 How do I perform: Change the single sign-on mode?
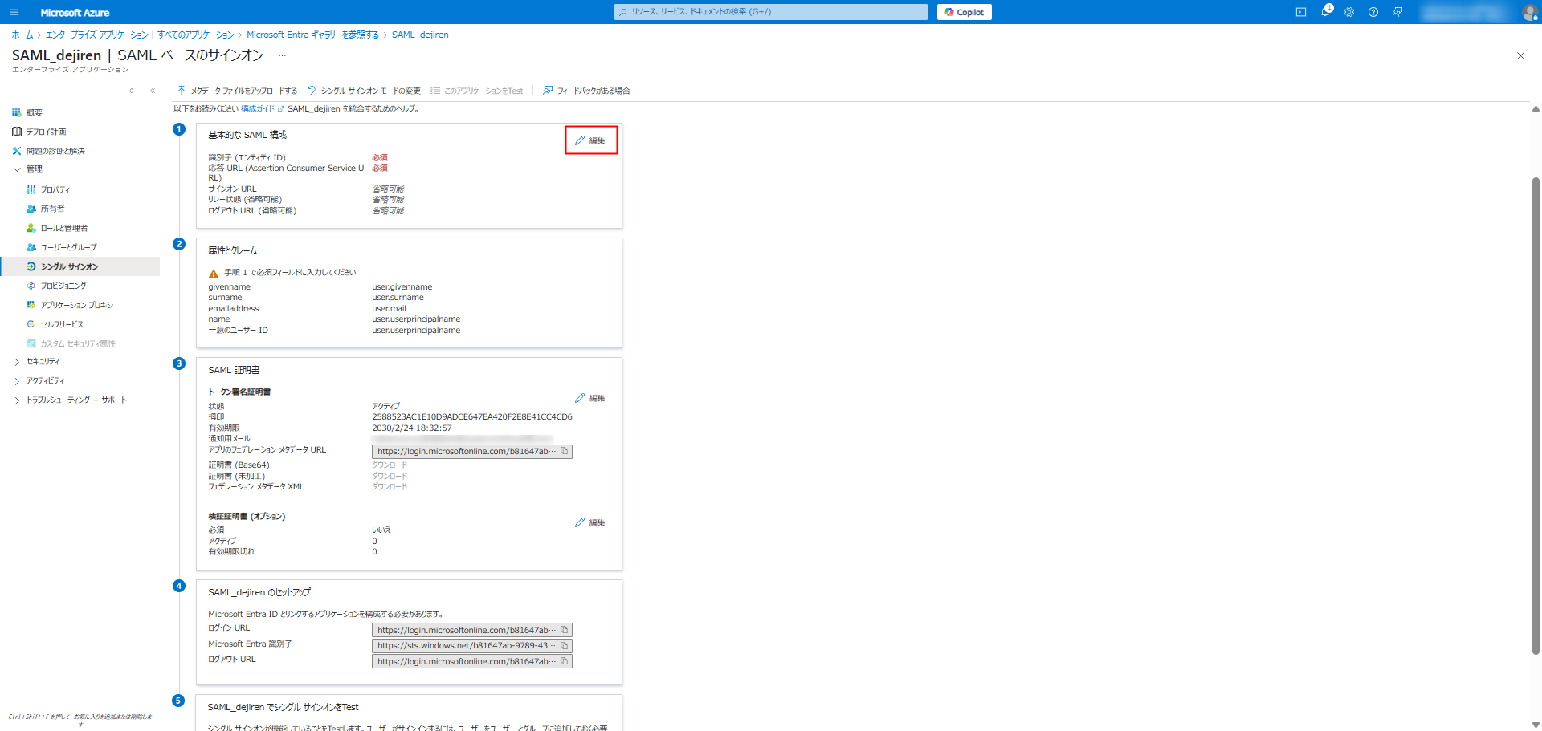tap(364, 91)
